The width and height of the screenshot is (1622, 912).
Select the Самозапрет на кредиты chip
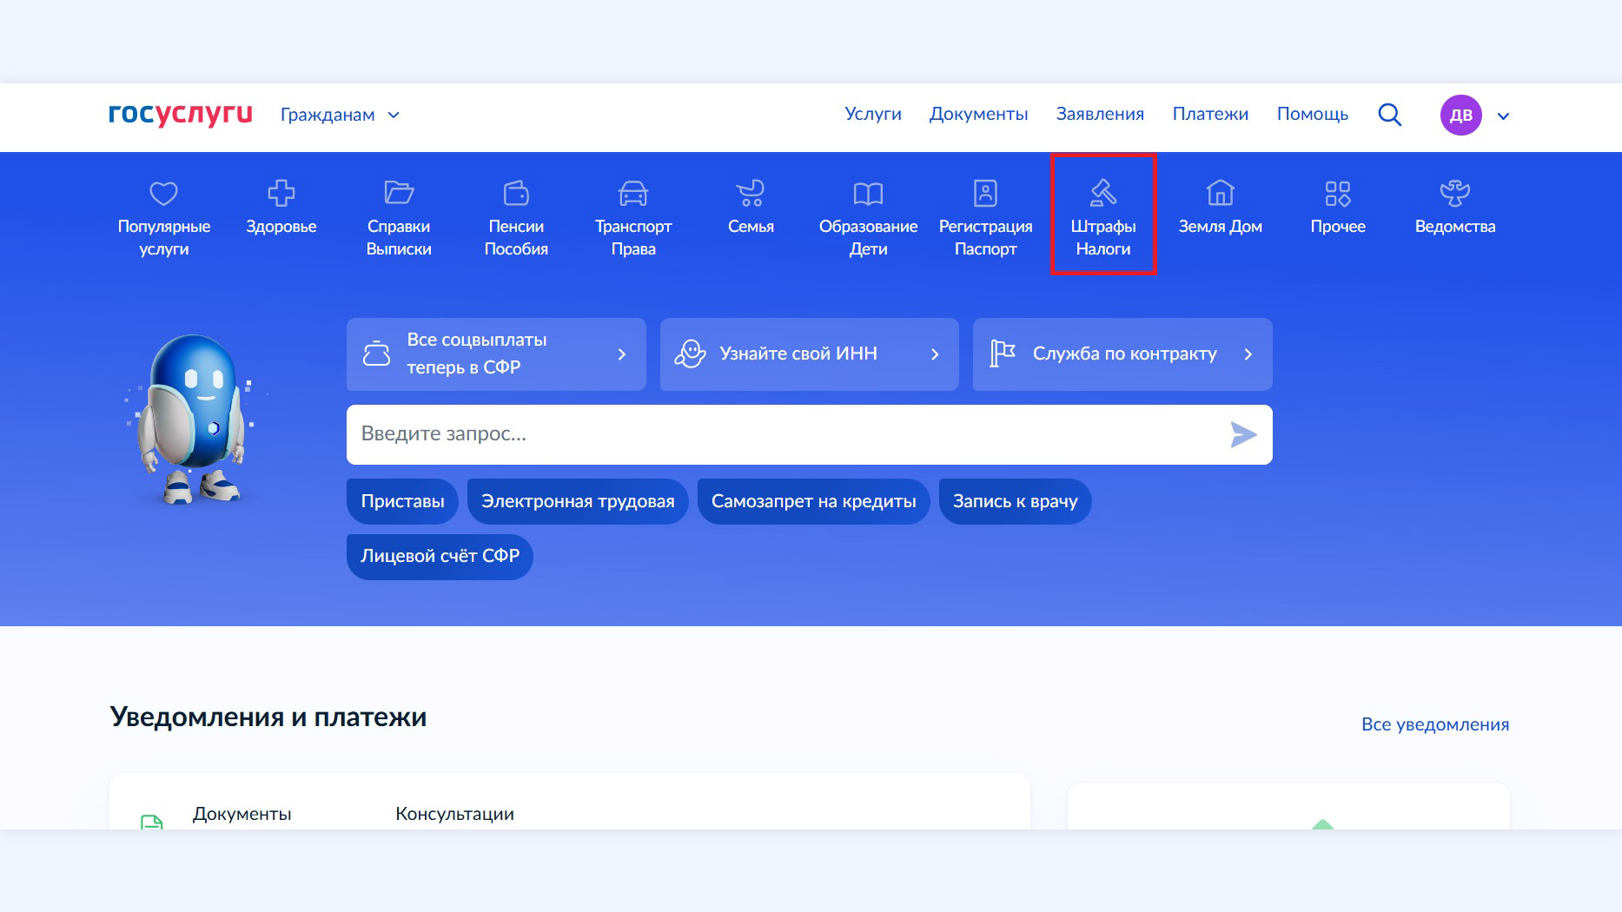pos(813,501)
